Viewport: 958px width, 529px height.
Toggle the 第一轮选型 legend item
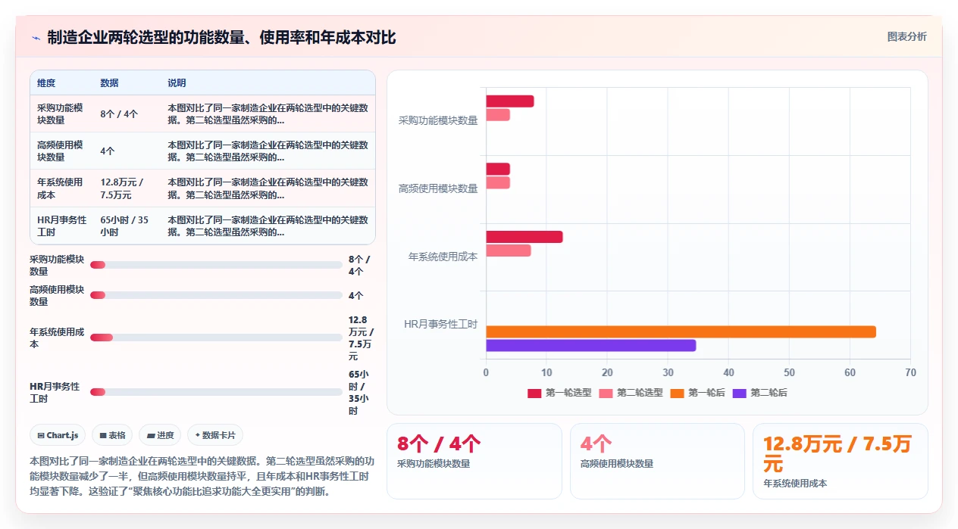(559, 393)
